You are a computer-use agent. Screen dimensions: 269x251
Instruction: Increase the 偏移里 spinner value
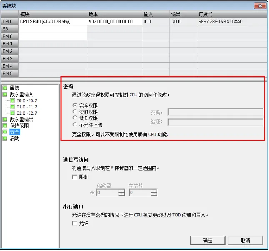tap(121, 191)
